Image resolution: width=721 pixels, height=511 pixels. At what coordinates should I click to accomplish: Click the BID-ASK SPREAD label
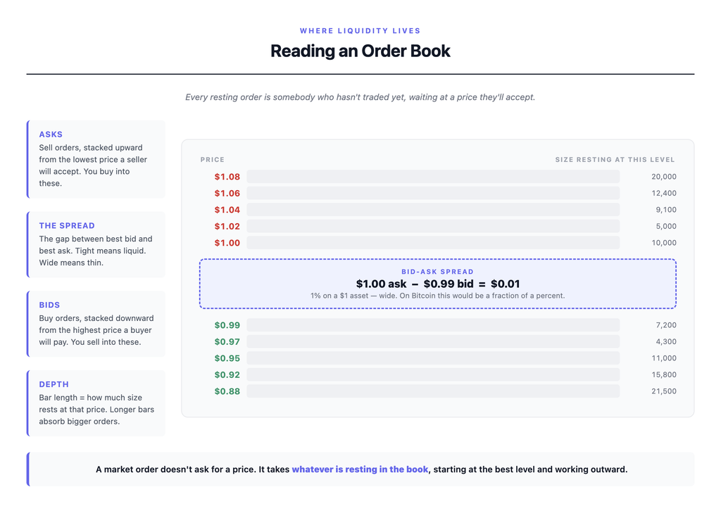[437, 272]
